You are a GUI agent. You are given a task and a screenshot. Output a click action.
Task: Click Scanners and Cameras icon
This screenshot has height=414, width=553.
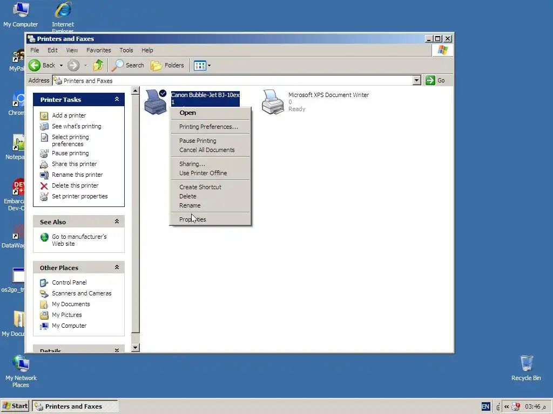point(44,294)
